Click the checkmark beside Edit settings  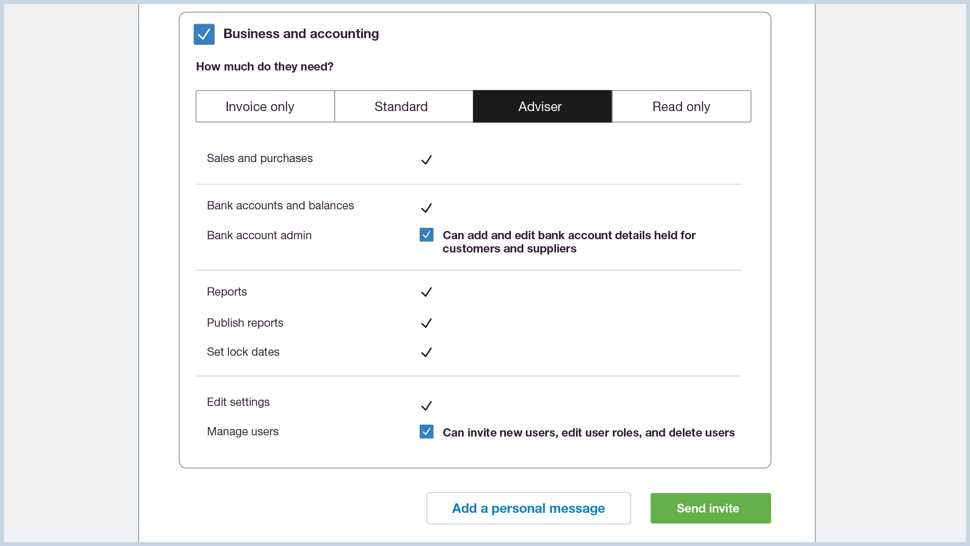pyautogui.click(x=426, y=405)
